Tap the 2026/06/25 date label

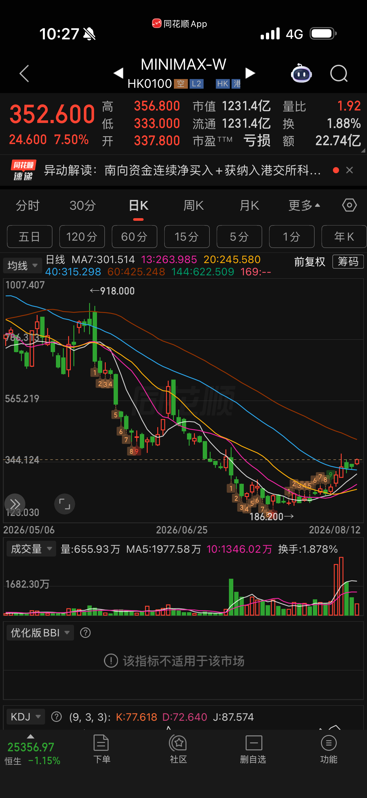point(182,530)
